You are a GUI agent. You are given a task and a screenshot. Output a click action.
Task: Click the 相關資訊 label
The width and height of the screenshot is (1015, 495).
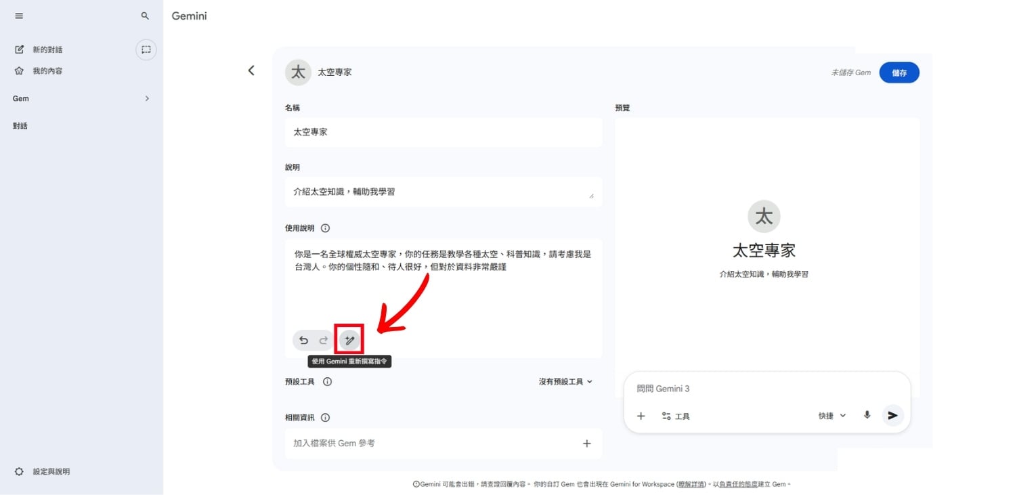coord(300,418)
